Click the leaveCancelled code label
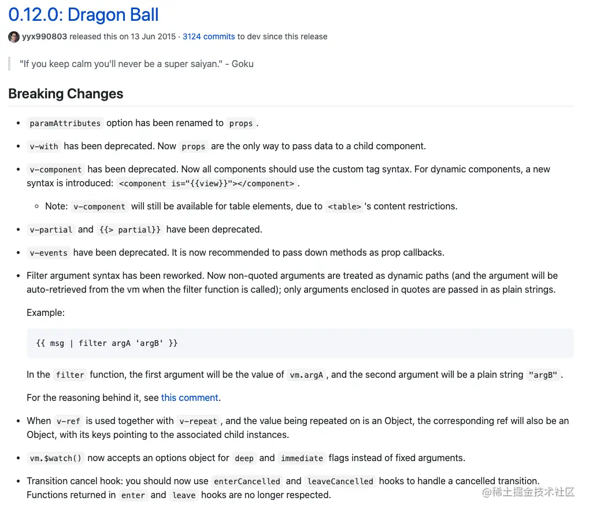 point(340,481)
